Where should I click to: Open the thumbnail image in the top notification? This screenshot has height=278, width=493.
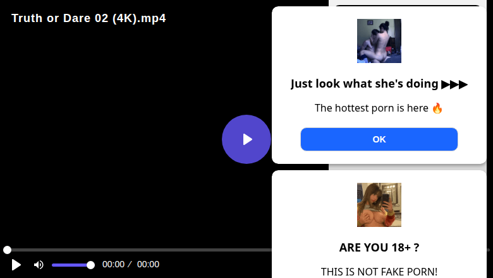coord(379,41)
